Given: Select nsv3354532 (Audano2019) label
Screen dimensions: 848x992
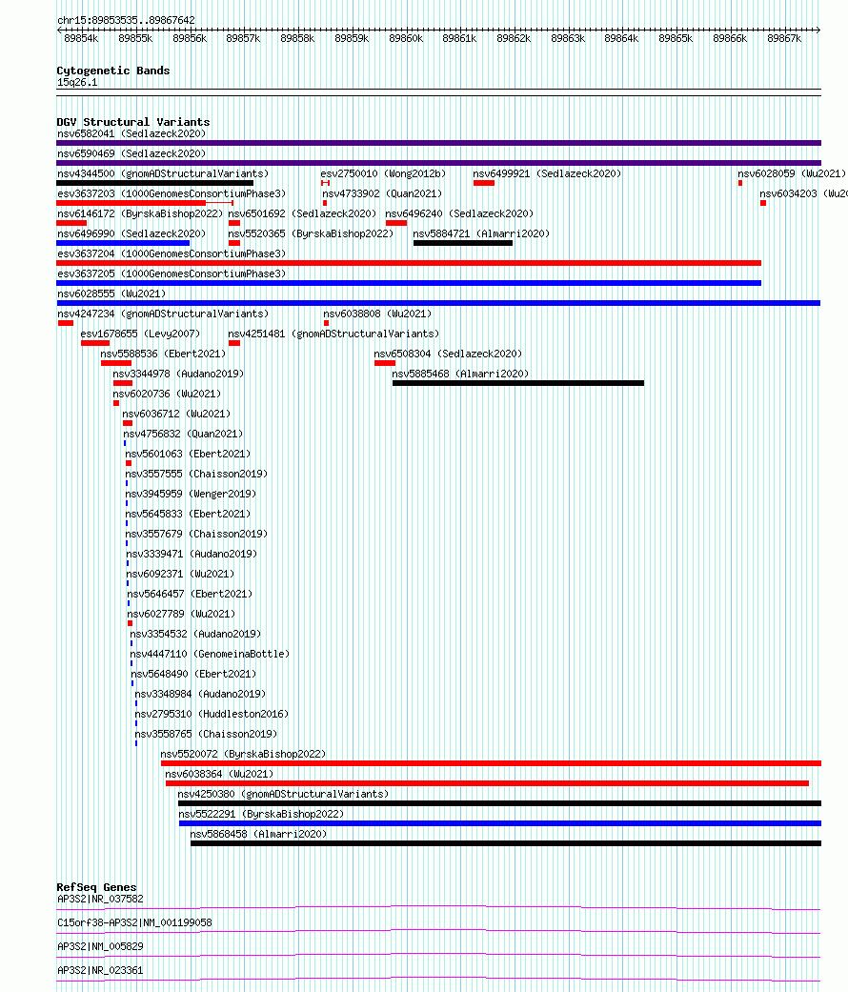Looking at the screenshot, I should (x=195, y=635).
